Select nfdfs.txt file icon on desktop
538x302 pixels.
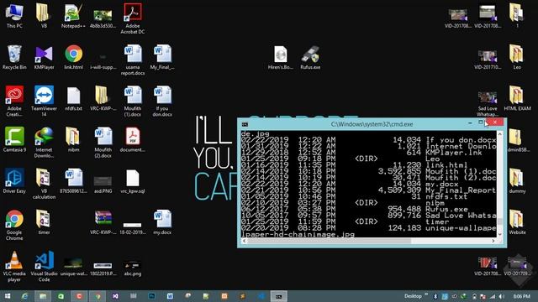click(x=73, y=99)
